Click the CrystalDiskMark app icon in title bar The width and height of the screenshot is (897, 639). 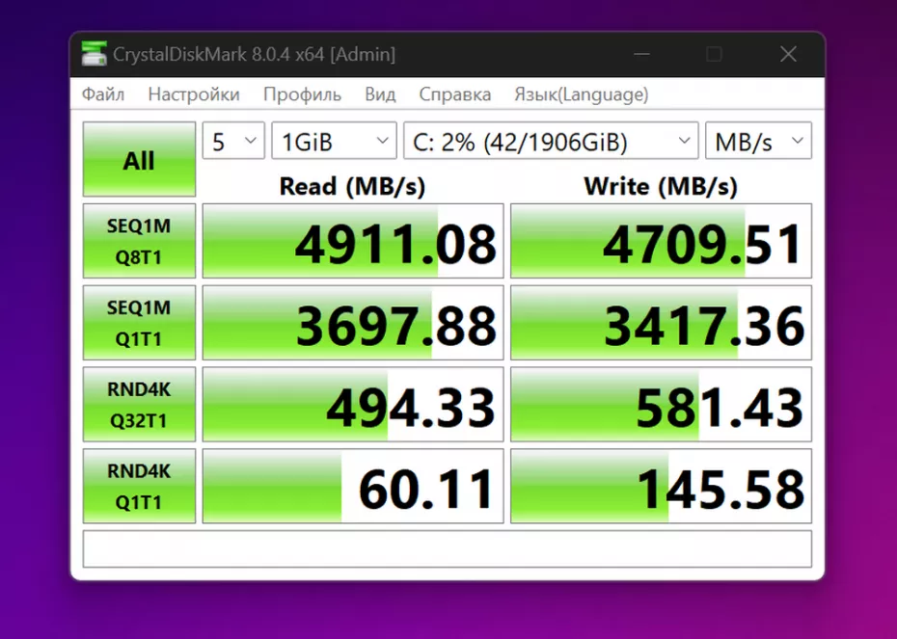(x=94, y=54)
